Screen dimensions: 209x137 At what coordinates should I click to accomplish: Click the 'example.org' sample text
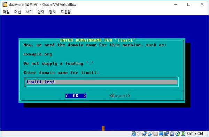click(x=38, y=54)
